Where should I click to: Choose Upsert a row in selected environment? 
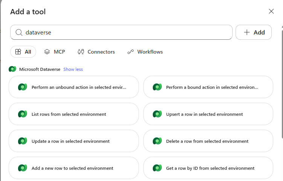pos(208,114)
